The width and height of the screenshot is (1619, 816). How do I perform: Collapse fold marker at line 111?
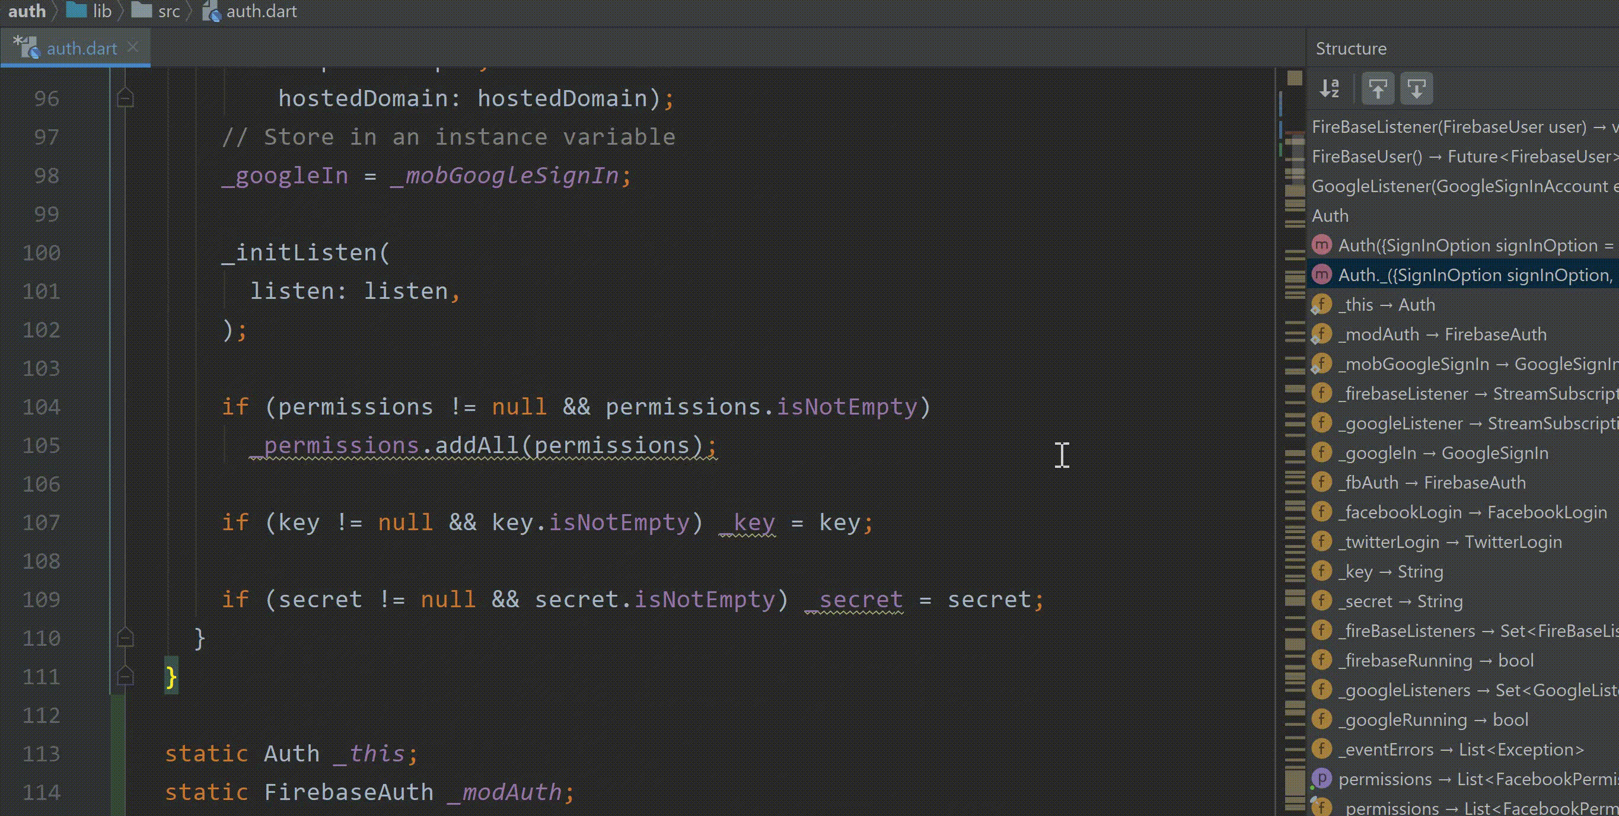[x=125, y=677]
